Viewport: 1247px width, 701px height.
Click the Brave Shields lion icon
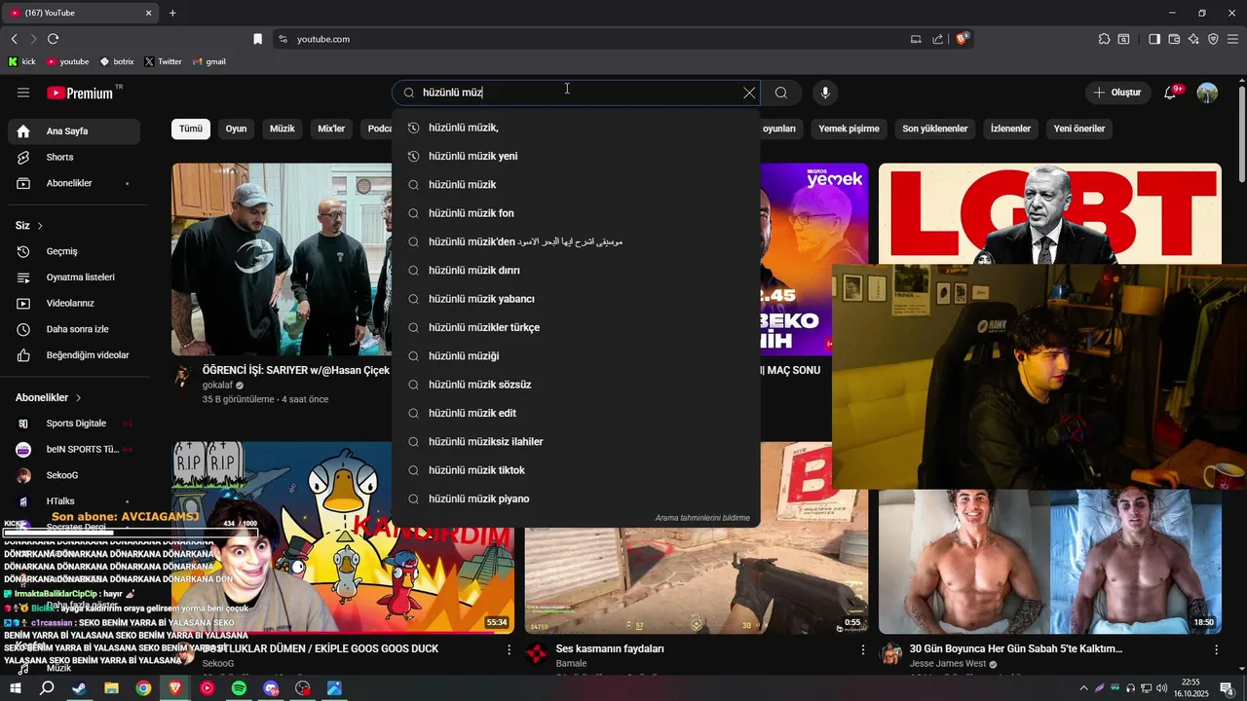962,39
